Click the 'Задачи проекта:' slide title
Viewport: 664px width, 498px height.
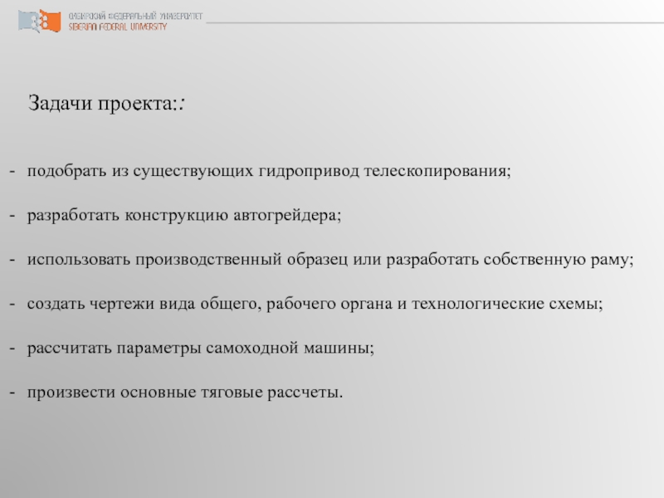click(x=106, y=104)
